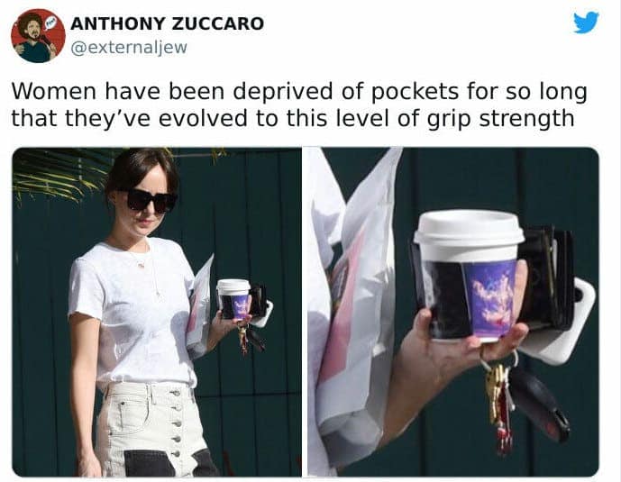Image resolution: width=621 pixels, height=482 pixels.
Task: Click the blue Twitter bird logo
Action: click(586, 23)
